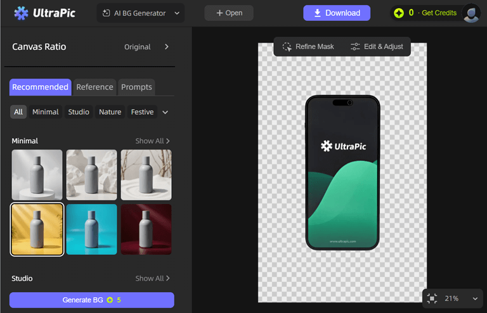The image size is (487, 313).
Task: Click the Get Credits link
Action: click(439, 13)
